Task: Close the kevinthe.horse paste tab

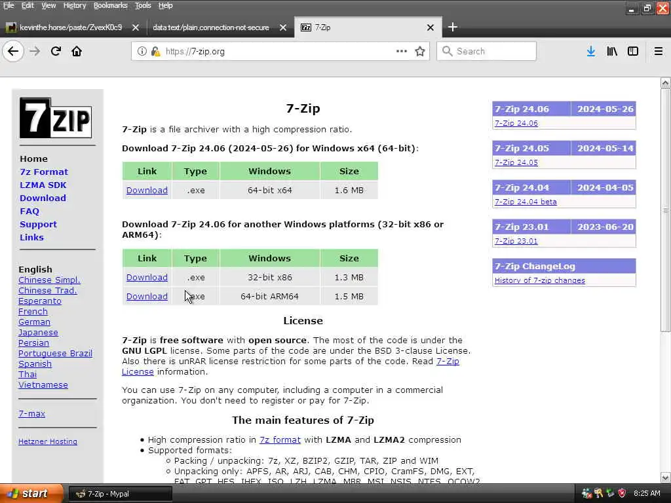Action: pos(135,28)
